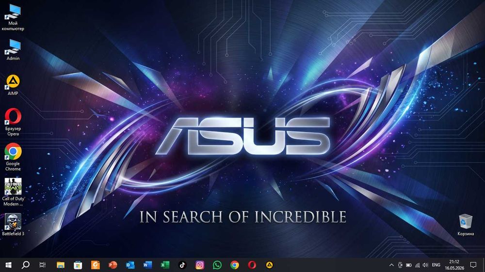Image resolution: width=485 pixels, height=272 pixels.
Task: Open the volume speaker tray icon
Action: click(x=426, y=265)
